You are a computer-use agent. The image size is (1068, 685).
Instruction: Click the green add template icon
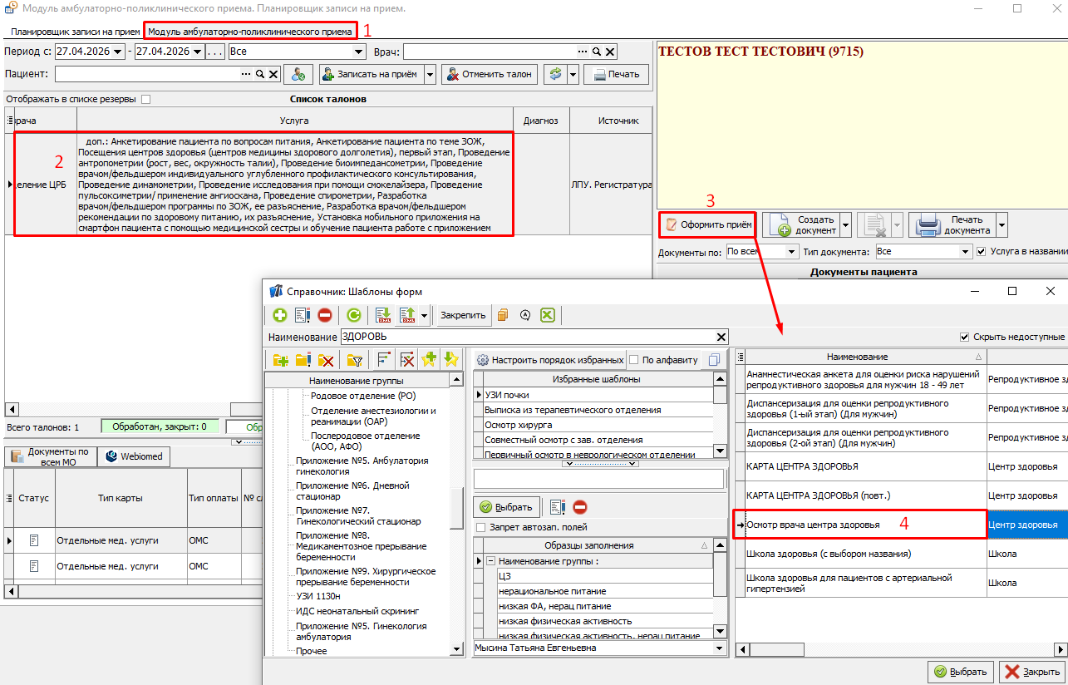pos(279,315)
